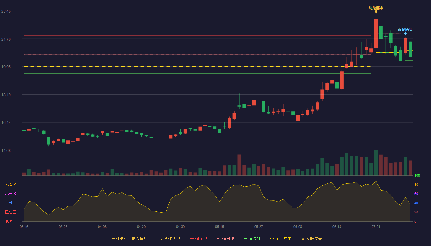Select the 建仓区 zone label
431x246 pixels.
point(11,212)
